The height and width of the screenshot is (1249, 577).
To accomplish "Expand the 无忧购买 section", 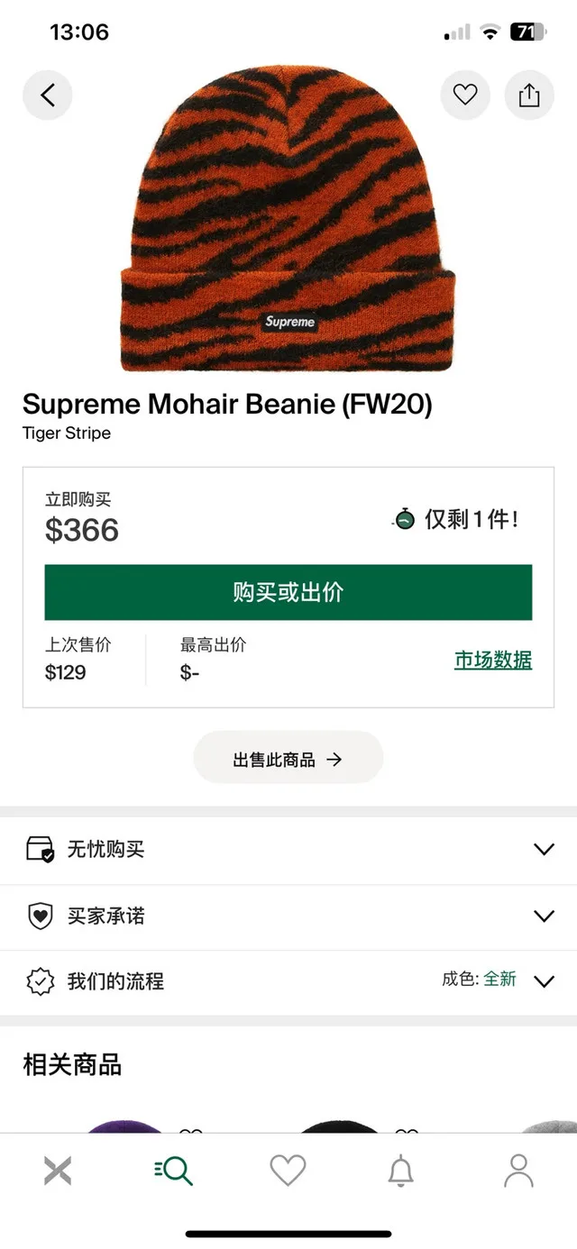I will pos(288,848).
